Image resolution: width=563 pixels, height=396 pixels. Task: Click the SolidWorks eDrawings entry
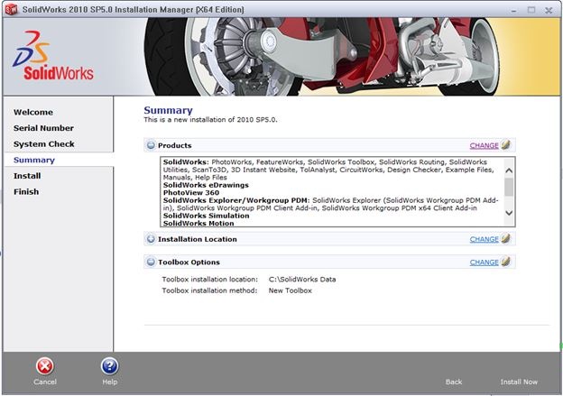tap(206, 185)
